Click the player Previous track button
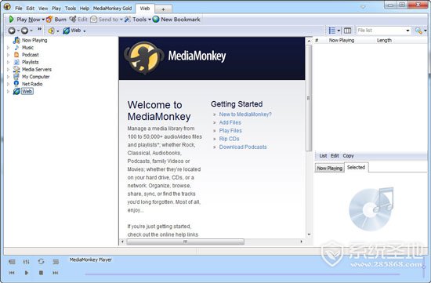Image resolution: width=431 pixels, height=283 pixels. (12, 273)
